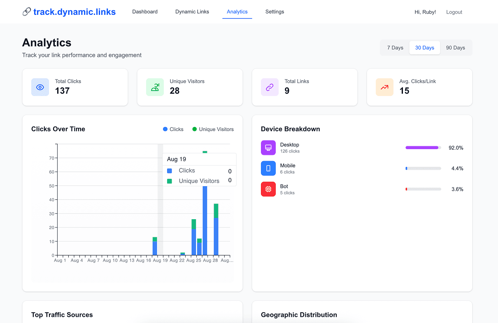Select the 7 Days range
The height and width of the screenshot is (323, 498).
click(x=395, y=48)
